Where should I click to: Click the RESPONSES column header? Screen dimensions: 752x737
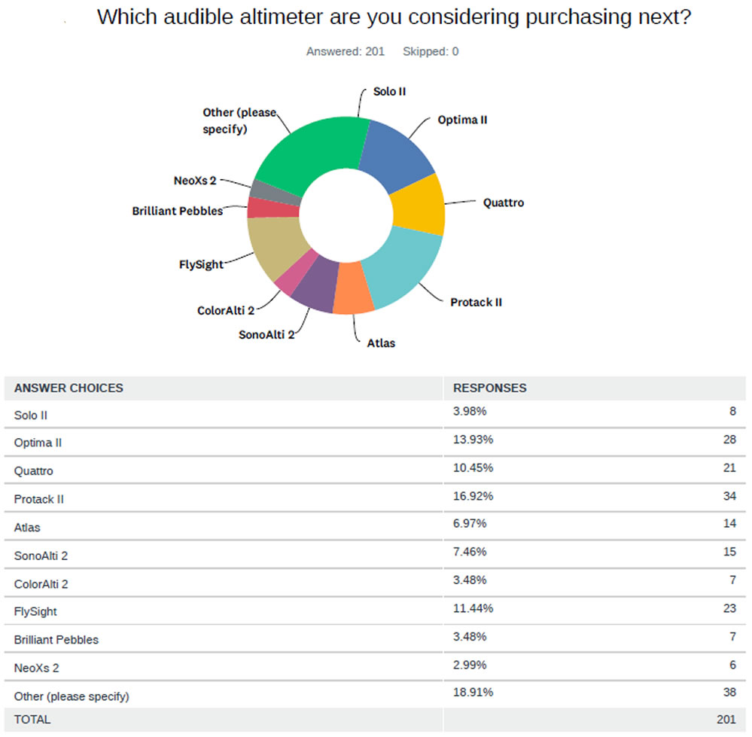click(x=489, y=388)
